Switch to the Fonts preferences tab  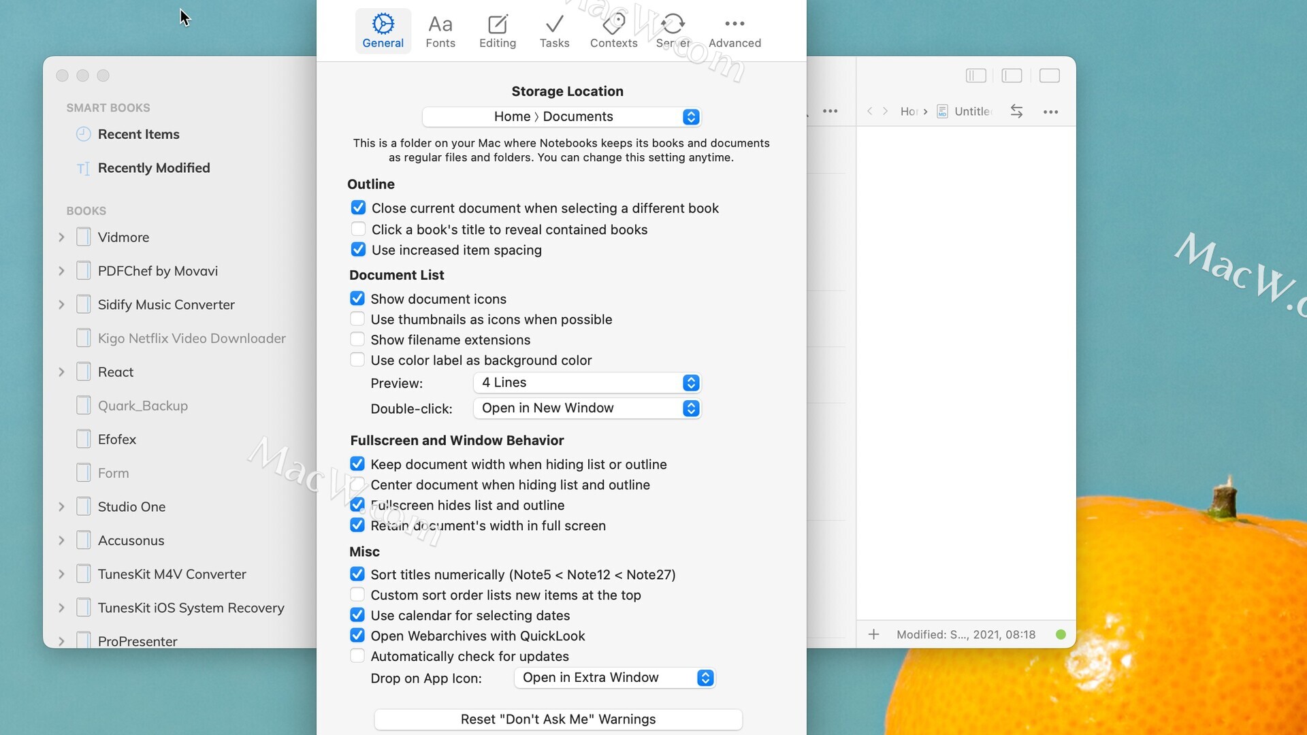pyautogui.click(x=440, y=31)
